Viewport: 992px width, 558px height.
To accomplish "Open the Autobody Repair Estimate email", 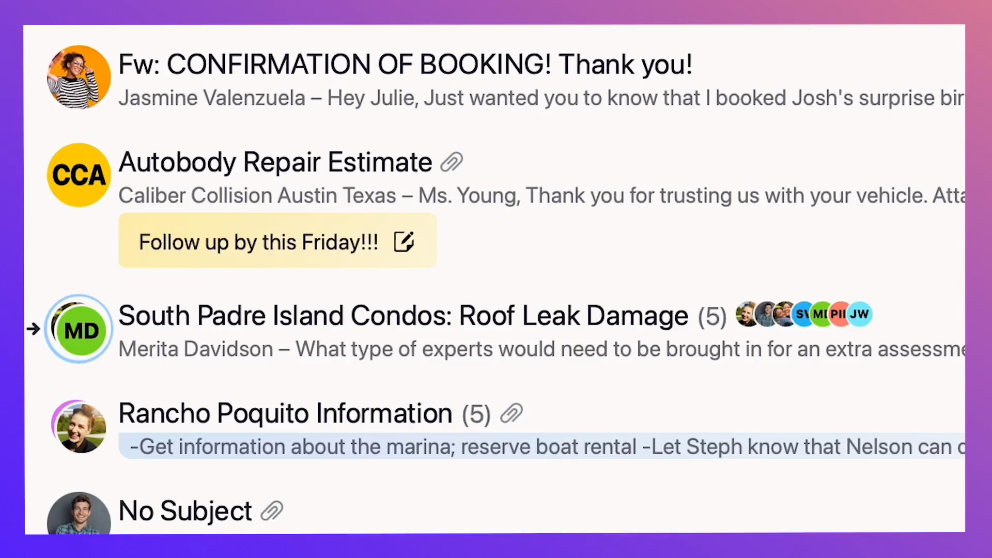I will 275,162.
